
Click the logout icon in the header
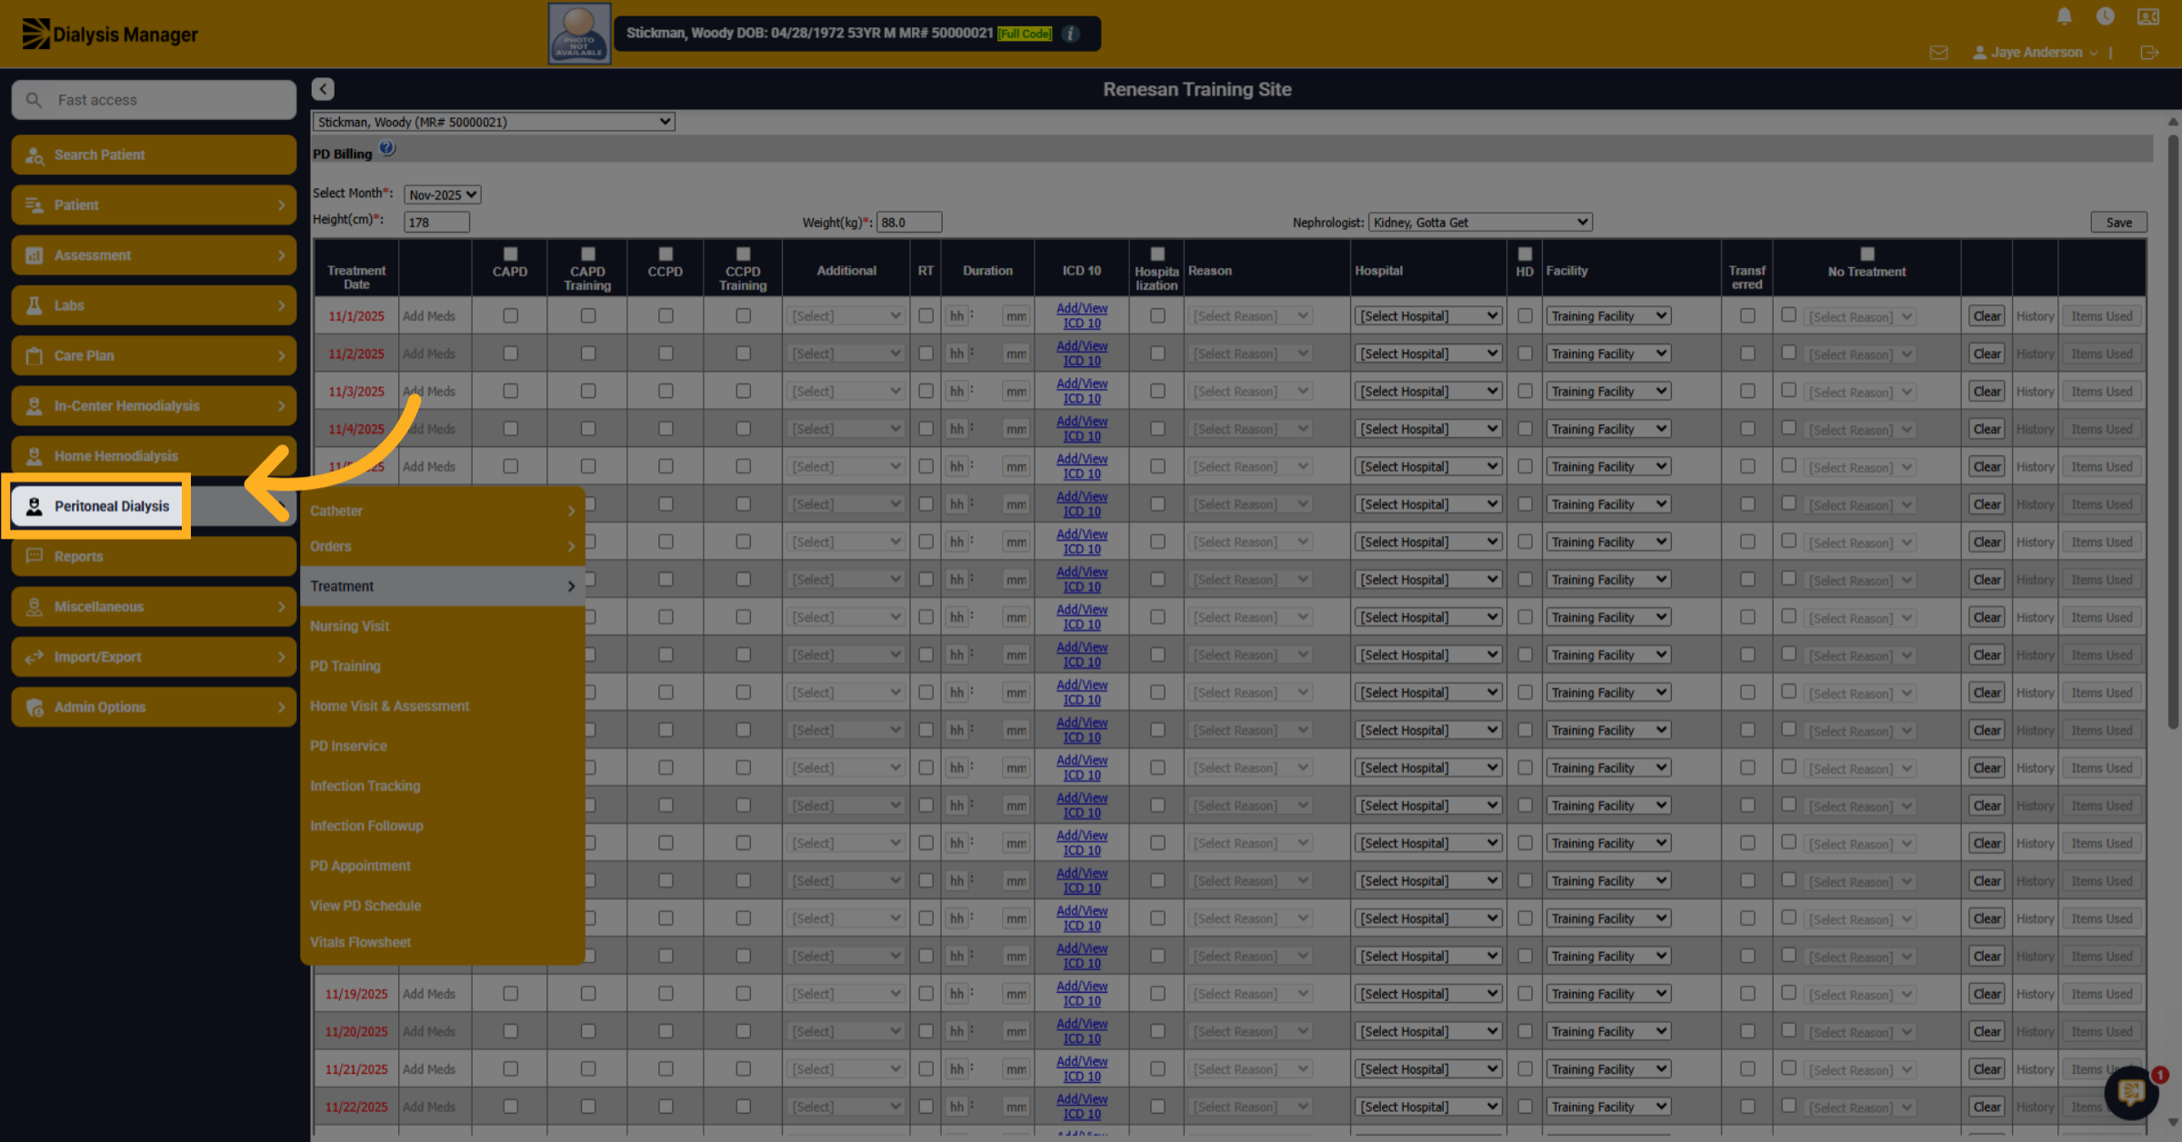2149,53
